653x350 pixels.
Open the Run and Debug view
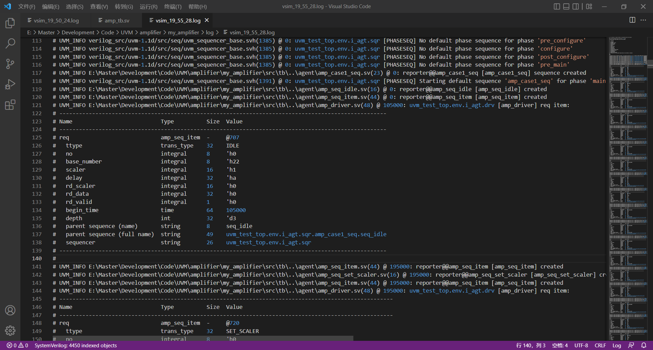tap(10, 84)
